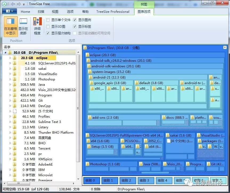Image resolution: width=230 pixels, height=193 pixels.
Task: Click sakai folder icon in treemap
Action: (x=167, y=135)
